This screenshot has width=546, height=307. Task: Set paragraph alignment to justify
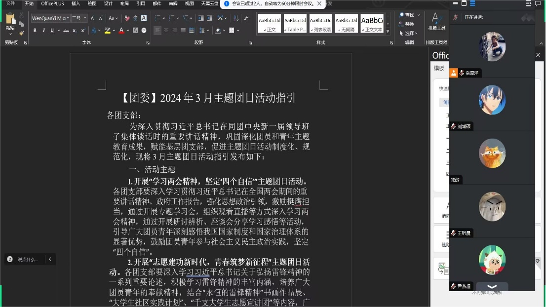[x=183, y=31]
